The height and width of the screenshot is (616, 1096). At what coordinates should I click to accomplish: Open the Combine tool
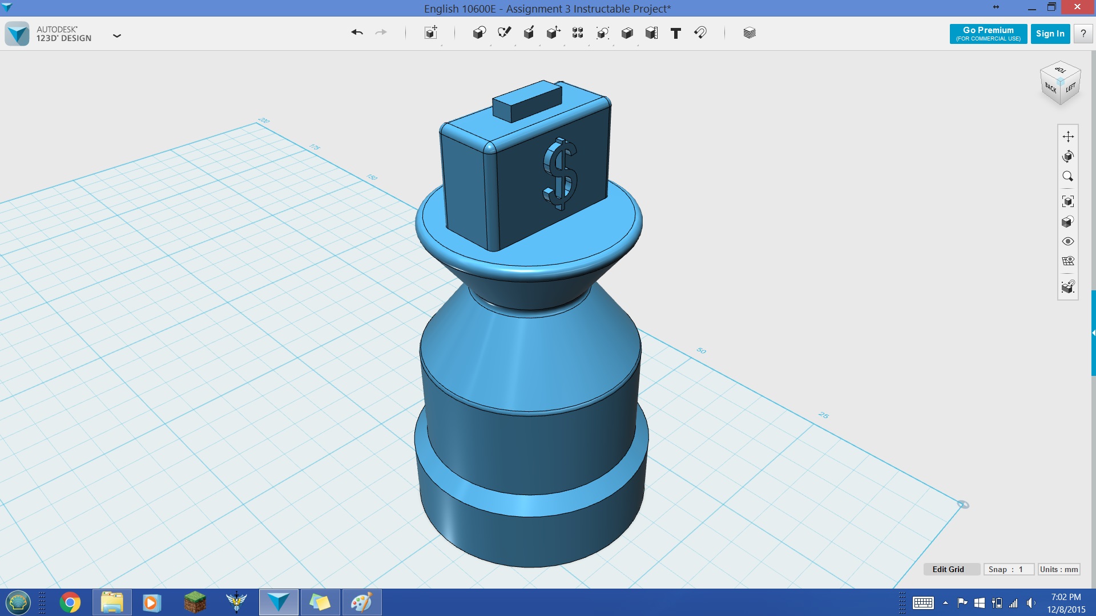(627, 33)
